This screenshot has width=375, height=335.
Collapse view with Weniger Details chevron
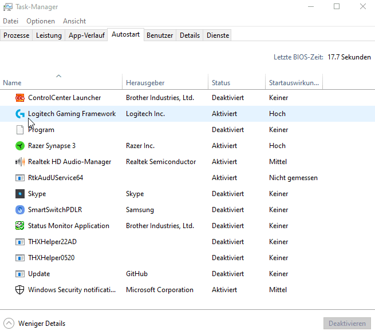pyautogui.click(x=9, y=324)
